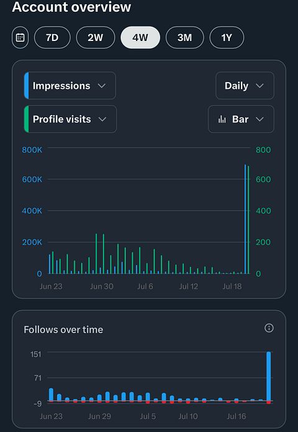Viewport: 298px width, 432px height.
Task: Click the Jun 30 label on impressions chart
Action: pos(102,287)
